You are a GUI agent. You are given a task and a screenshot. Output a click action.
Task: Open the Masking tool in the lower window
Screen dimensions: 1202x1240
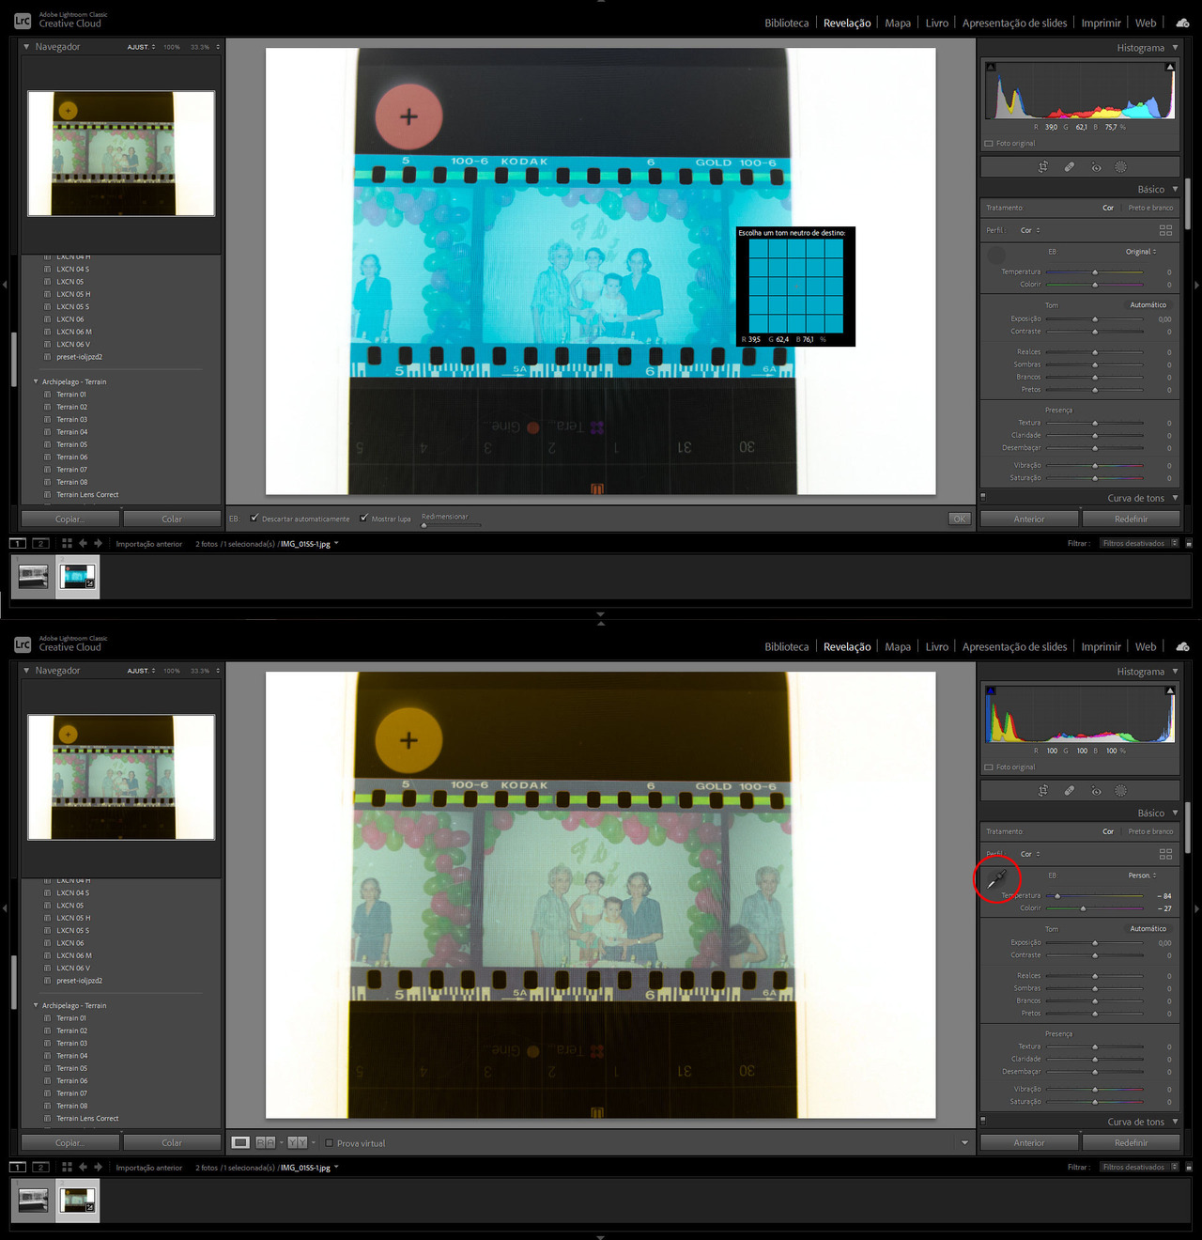coord(1120,791)
